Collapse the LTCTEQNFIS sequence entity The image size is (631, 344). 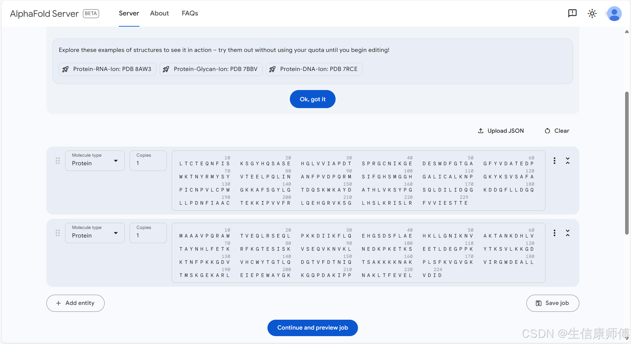coord(568,161)
